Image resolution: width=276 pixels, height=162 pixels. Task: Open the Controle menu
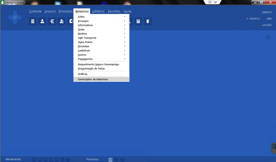coord(35,11)
